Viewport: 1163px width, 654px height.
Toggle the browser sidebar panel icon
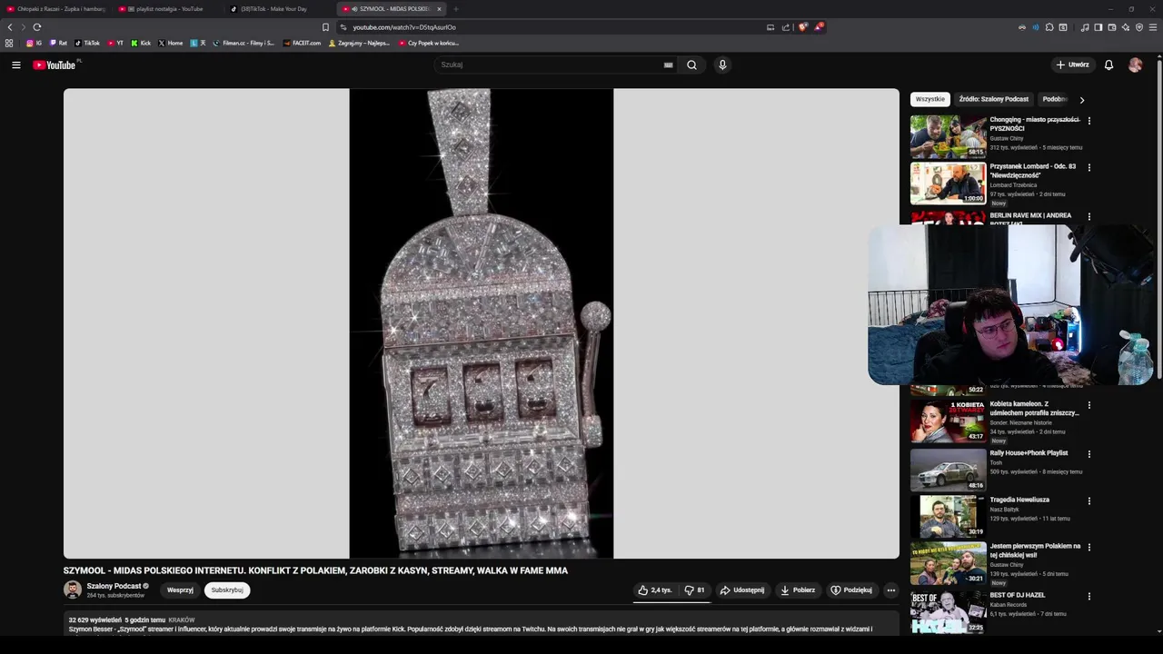tap(1098, 27)
